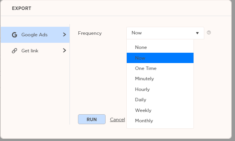This screenshot has width=235, height=141.
Task: Choose Monthly from the frequency list
Action: 160,121
